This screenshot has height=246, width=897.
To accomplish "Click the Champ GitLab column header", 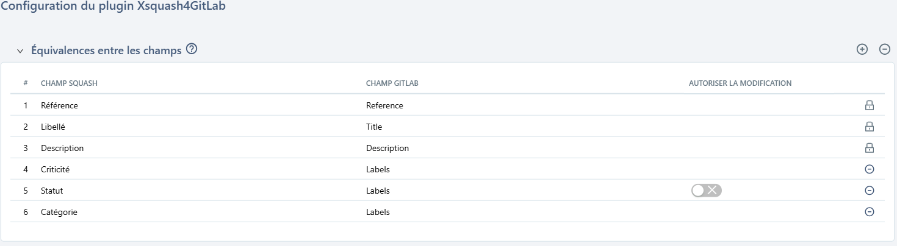I will (392, 83).
